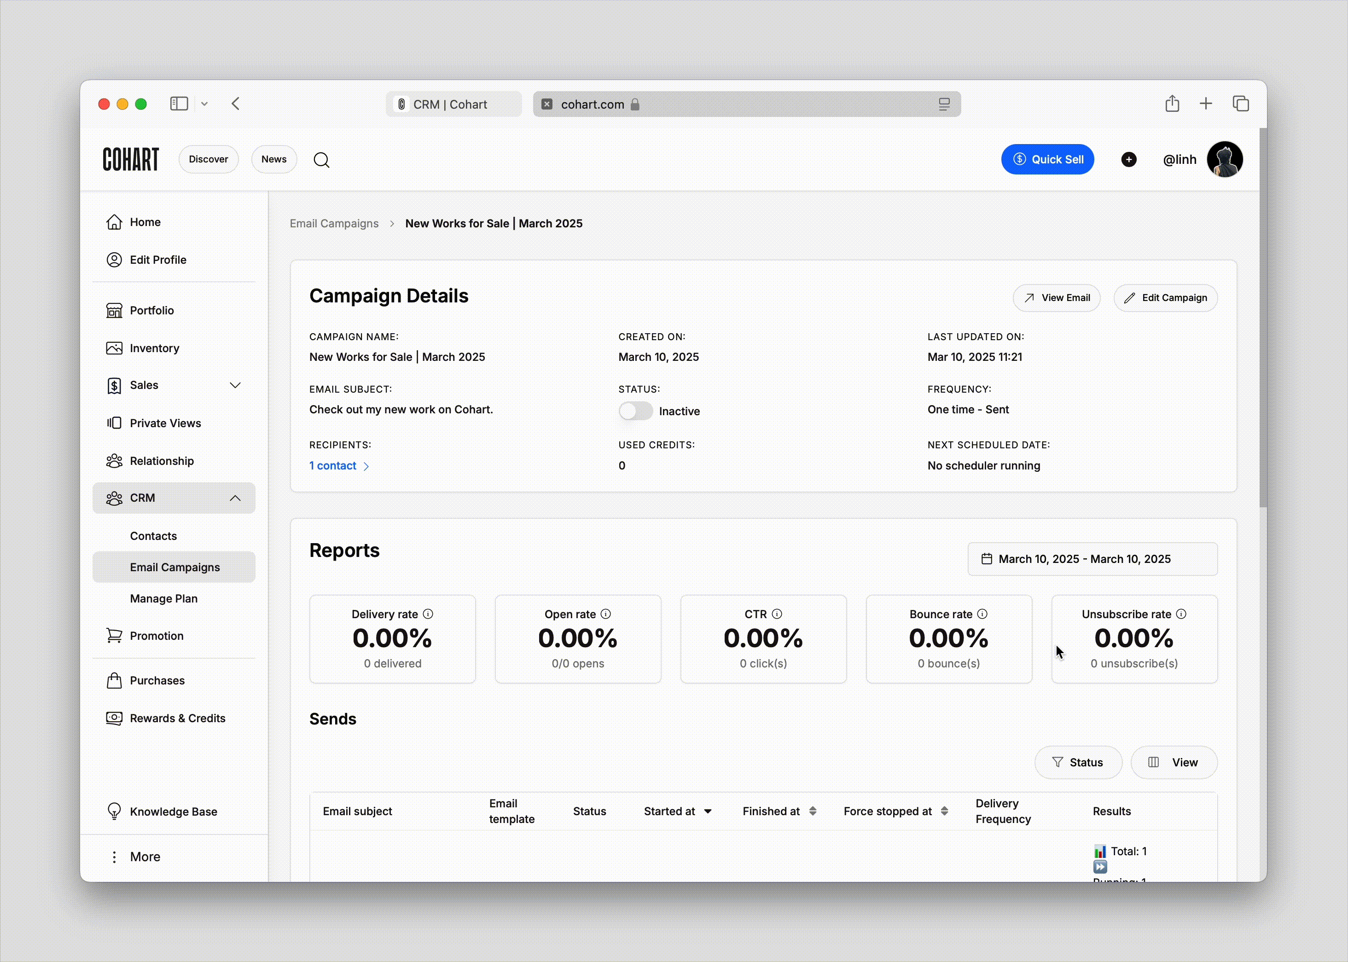Open the sidebar options dropdown arrow

point(204,104)
